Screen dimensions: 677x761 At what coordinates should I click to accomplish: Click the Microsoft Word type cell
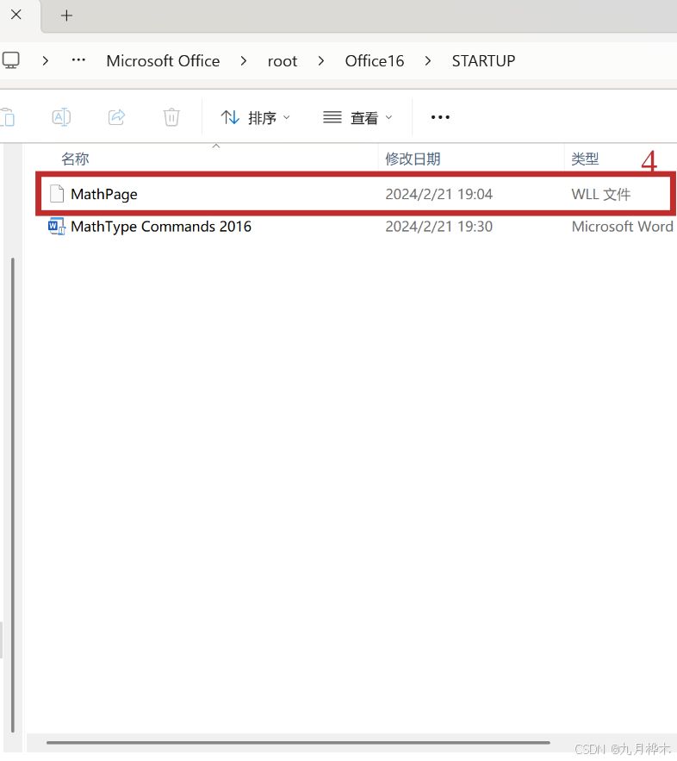(x=623, y=227)
